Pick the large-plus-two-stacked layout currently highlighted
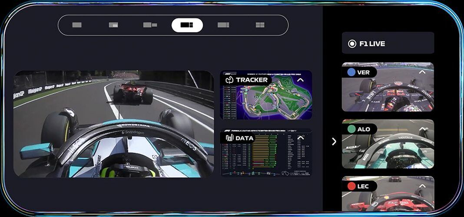The height and width of the screenshot is (217, 464). pyautogui.click(x=187, y=25)
